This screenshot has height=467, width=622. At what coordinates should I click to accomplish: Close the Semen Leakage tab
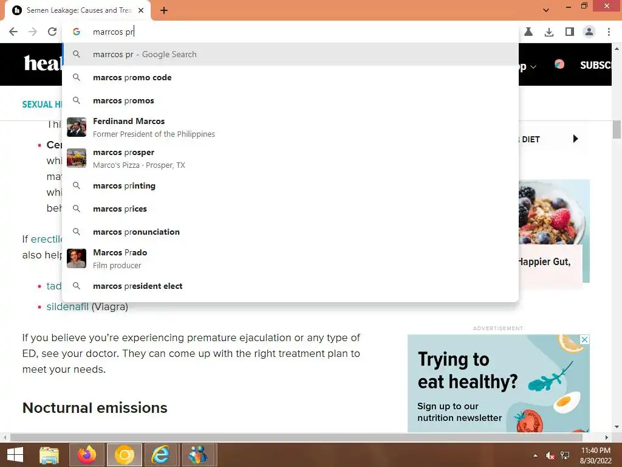[141, 10]
